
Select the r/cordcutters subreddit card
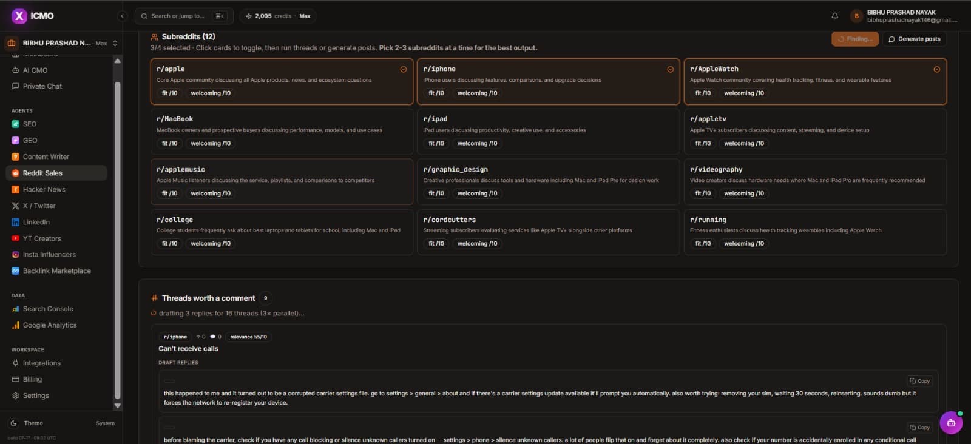click(548, 232)
